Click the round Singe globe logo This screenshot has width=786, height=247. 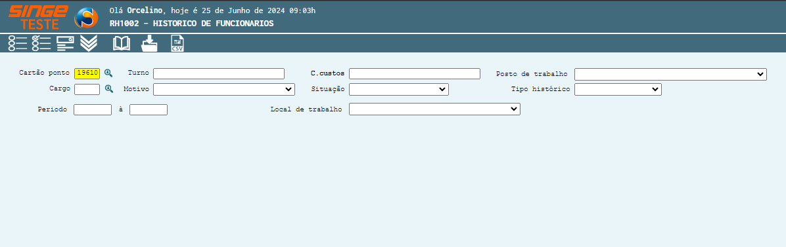(87, 18)
